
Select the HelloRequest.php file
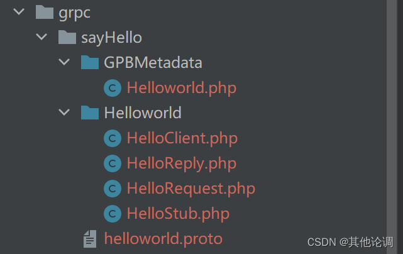pyautogui.click(x=191, y=189)
